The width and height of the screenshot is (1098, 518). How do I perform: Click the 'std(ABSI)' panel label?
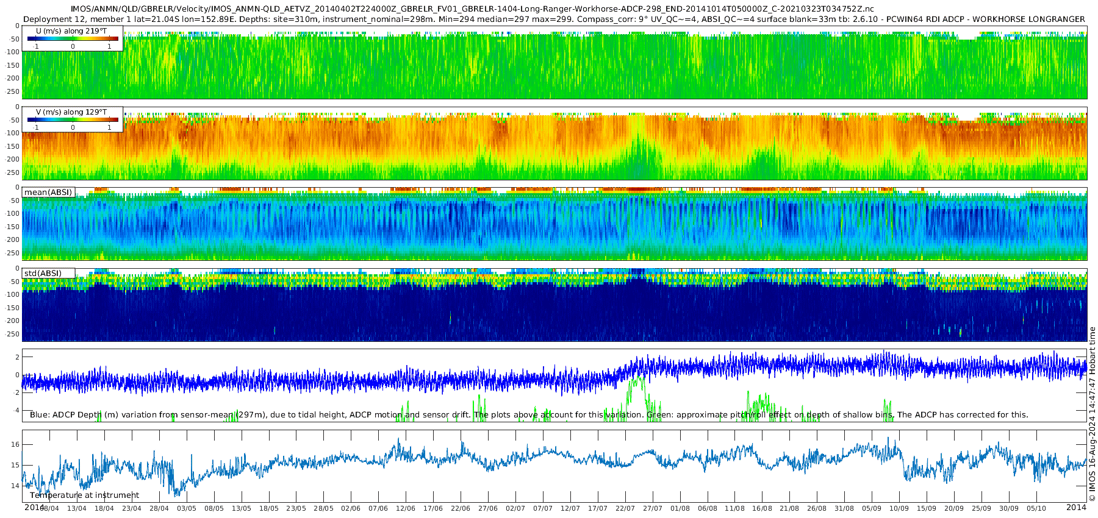pyautogui.click(x=43, y=273)
